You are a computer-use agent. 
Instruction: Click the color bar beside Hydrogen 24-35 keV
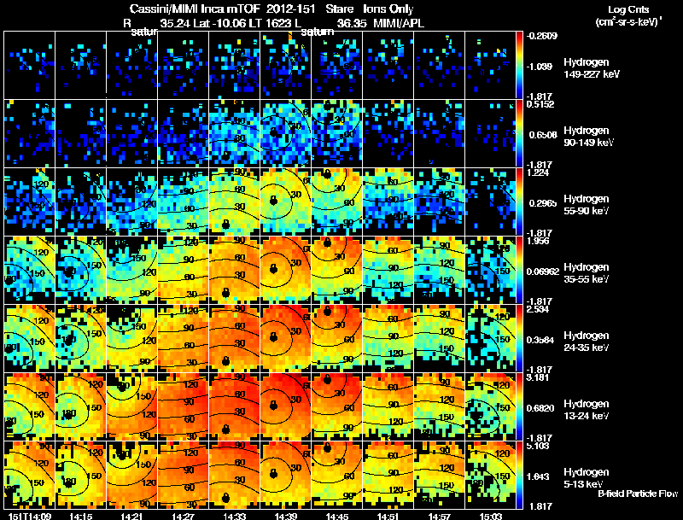[x=519, y=339]
